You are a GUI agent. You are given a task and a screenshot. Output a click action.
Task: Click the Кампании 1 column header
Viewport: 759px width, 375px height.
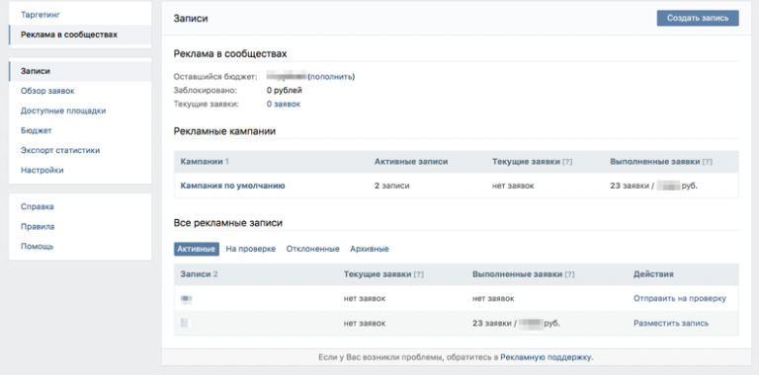tap(205, 162)
